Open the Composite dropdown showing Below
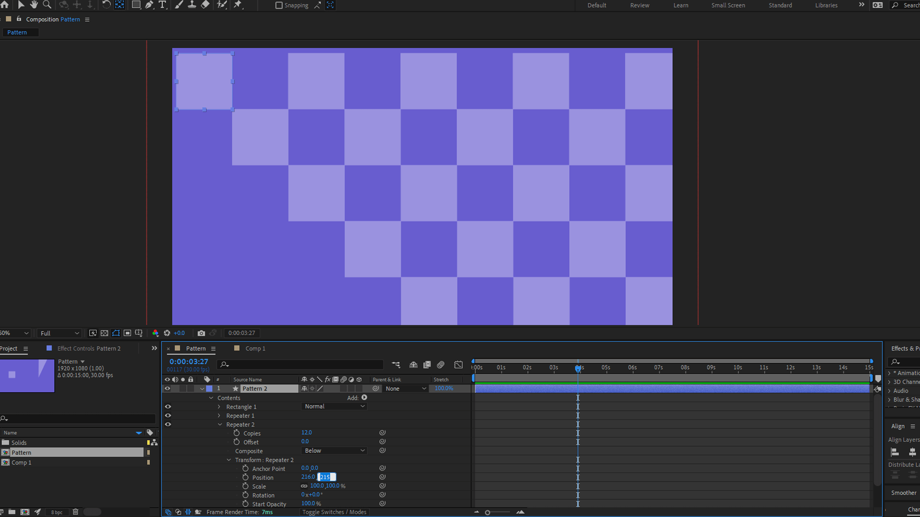Screen dimensions: 920x517 pyautogui.click(x=334, y=450)
